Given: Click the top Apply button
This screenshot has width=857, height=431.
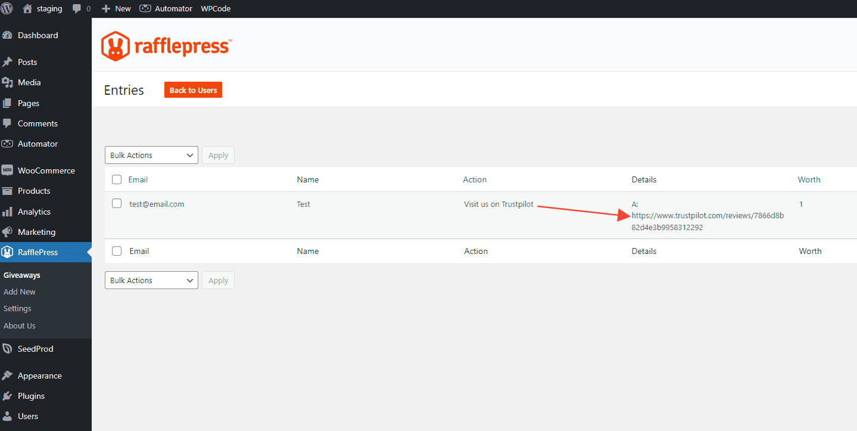Looking at the screenshot, I should click(x=218, y=155).
